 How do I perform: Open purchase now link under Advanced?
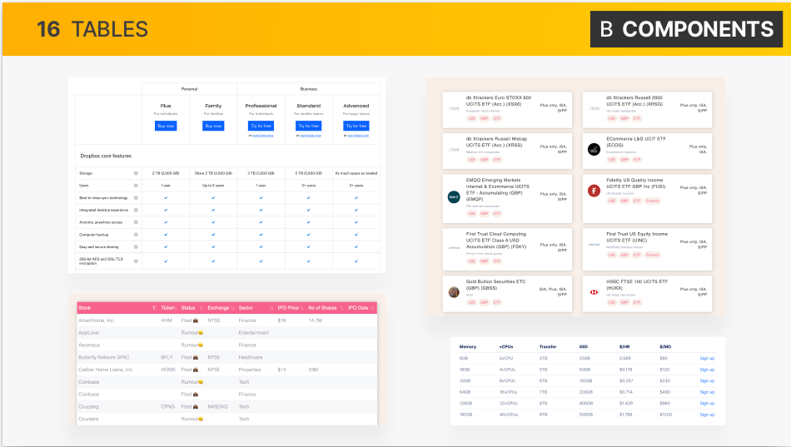click(x=358, y=135)
